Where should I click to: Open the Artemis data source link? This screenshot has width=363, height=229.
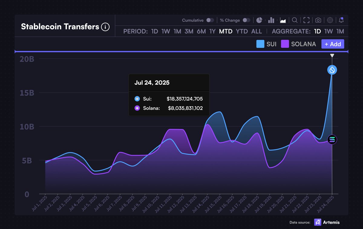[331, 222]
